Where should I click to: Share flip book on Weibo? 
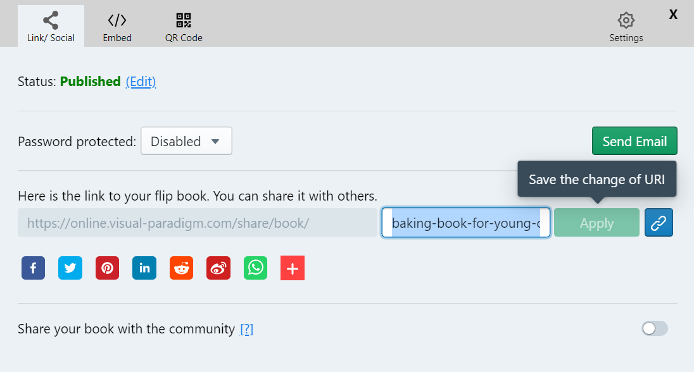tap(218, 268)
